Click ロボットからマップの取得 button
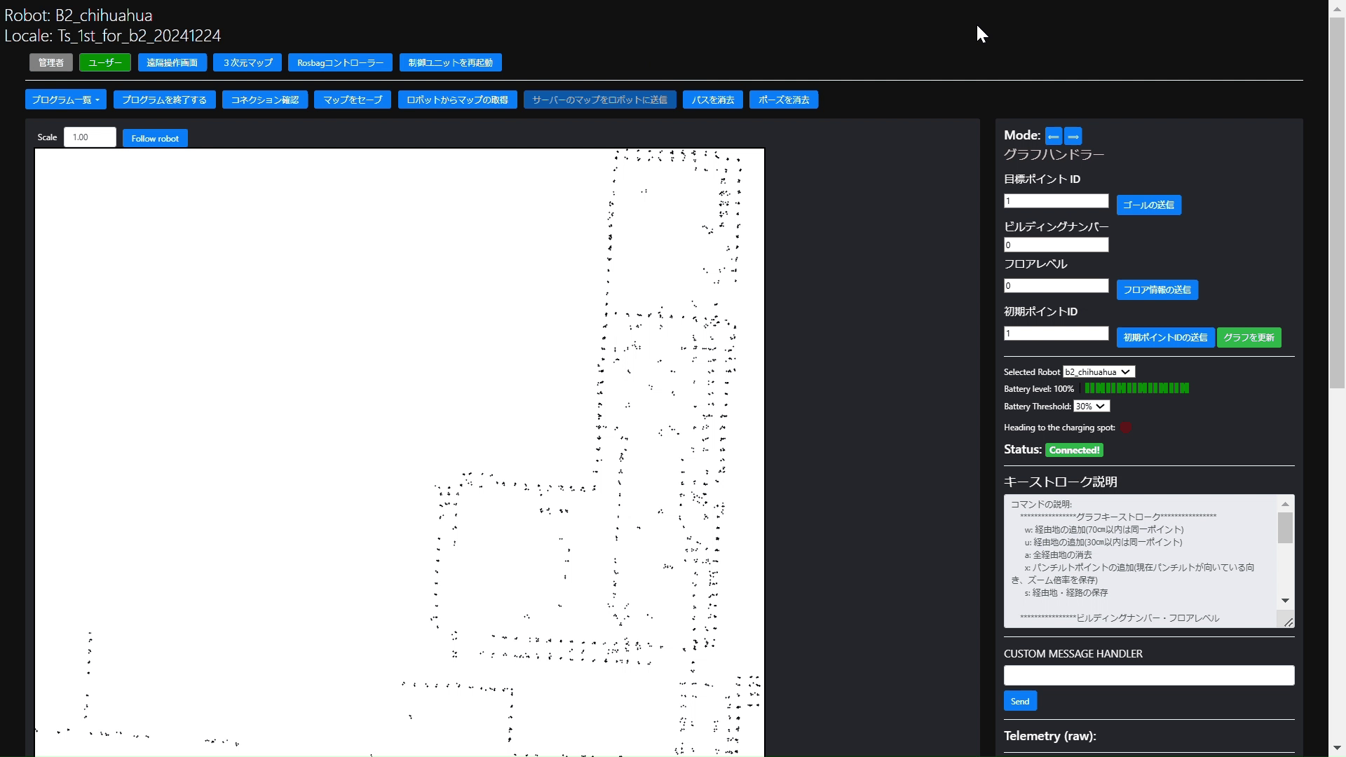The height and width of the screenshot is (757, 1346). (x=457, y=100)
